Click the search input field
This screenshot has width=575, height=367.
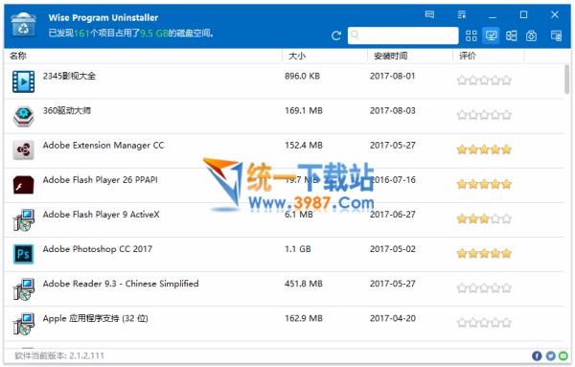(x=403, y=35)
